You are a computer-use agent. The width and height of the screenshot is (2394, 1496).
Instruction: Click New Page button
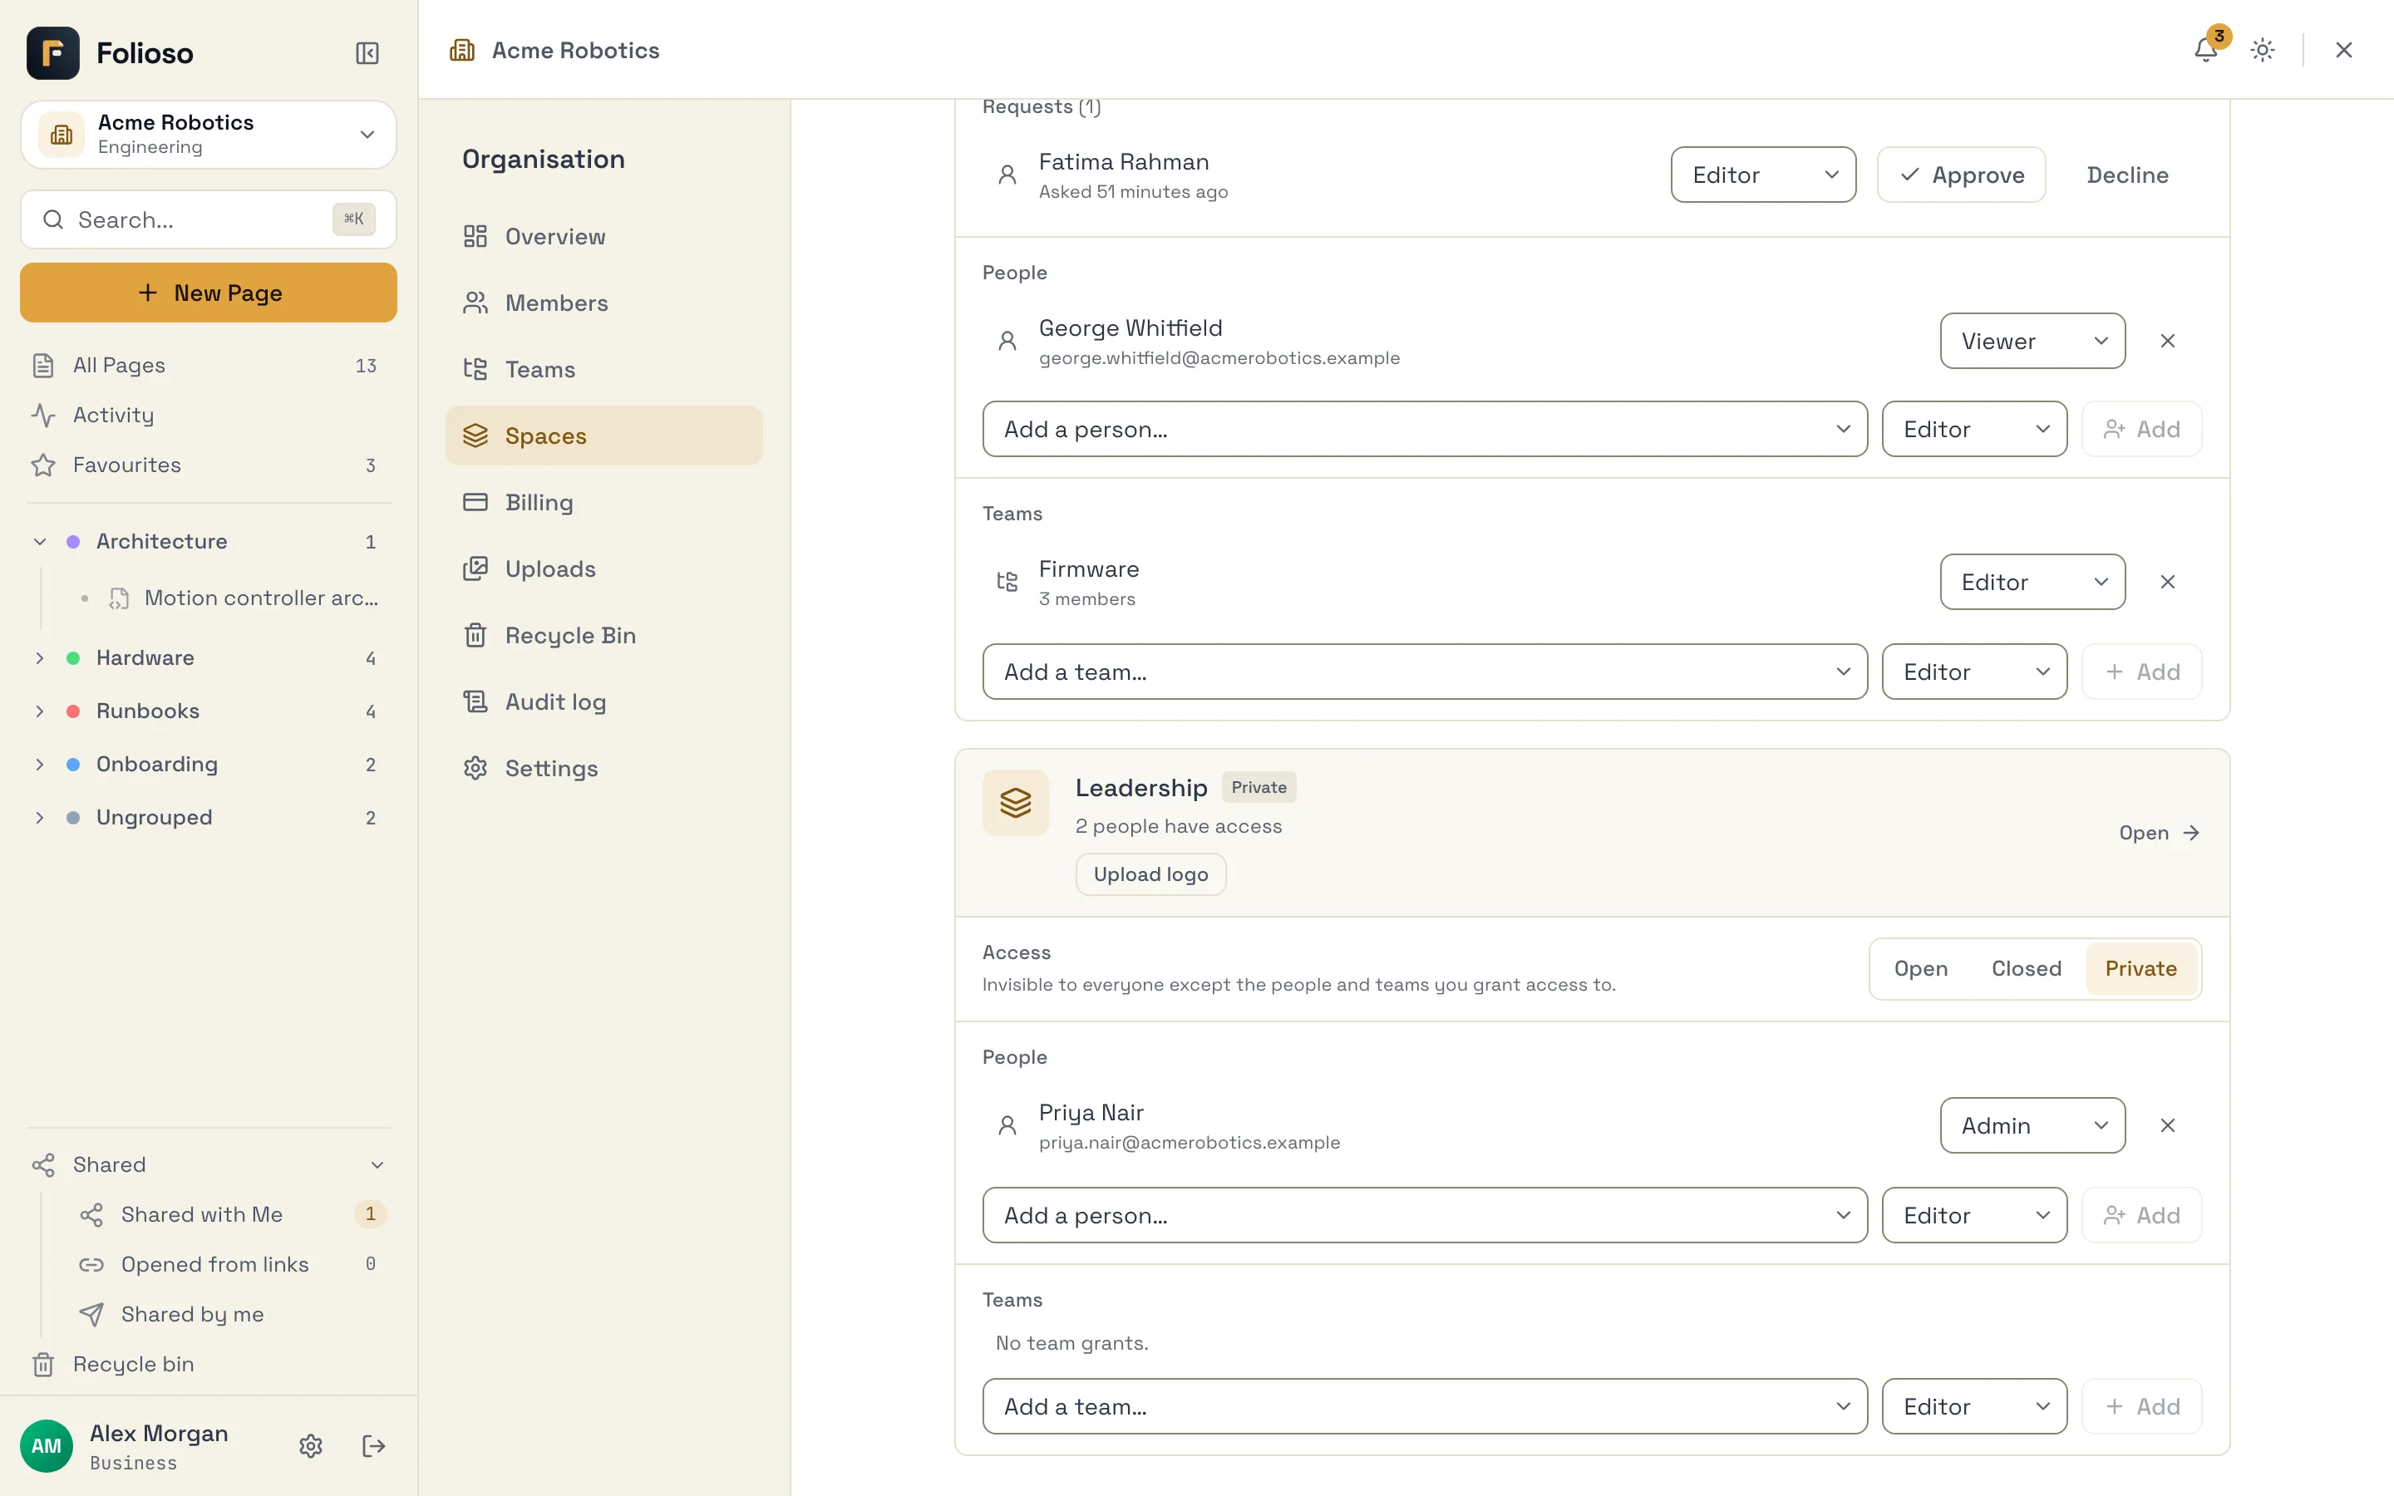pos(209,293)
